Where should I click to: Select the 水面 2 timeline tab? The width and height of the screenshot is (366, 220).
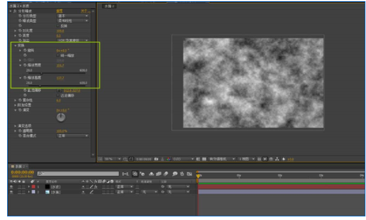[x=19, y=166]
